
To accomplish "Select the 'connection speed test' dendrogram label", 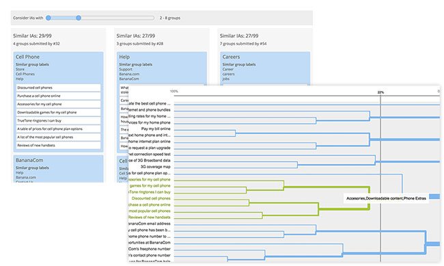I will (150, 154).
